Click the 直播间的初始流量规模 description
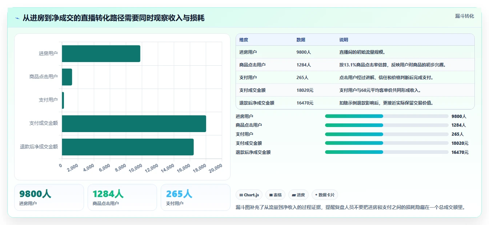The width and height of the screenshot is (489, 225). tap(362, 52)
